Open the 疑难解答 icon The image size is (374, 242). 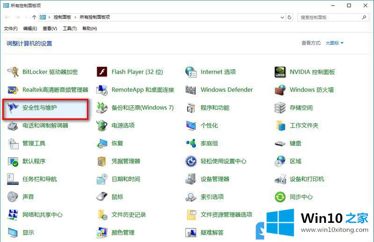click(191, 233)
